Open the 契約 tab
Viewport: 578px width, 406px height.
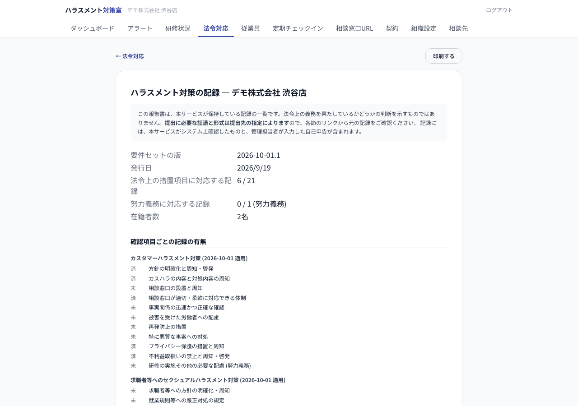(x=392, y=28)
